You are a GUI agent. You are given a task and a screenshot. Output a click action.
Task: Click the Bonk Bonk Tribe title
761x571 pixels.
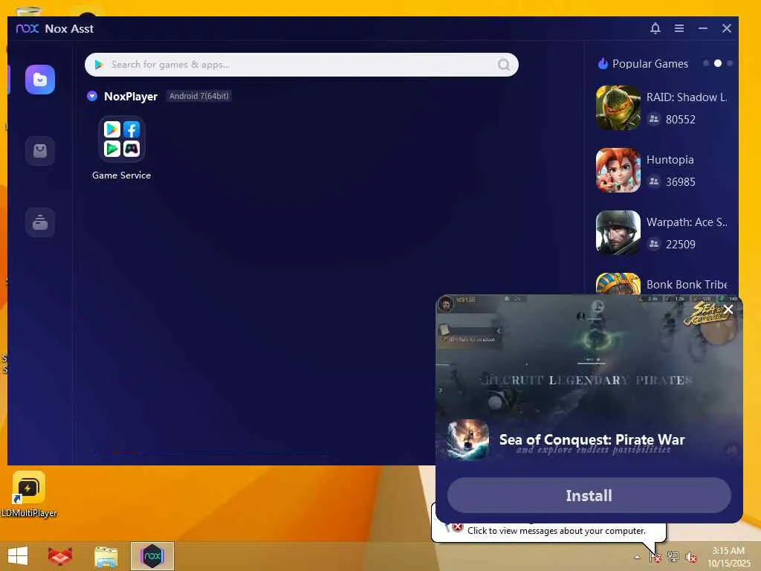click(686, 285)
